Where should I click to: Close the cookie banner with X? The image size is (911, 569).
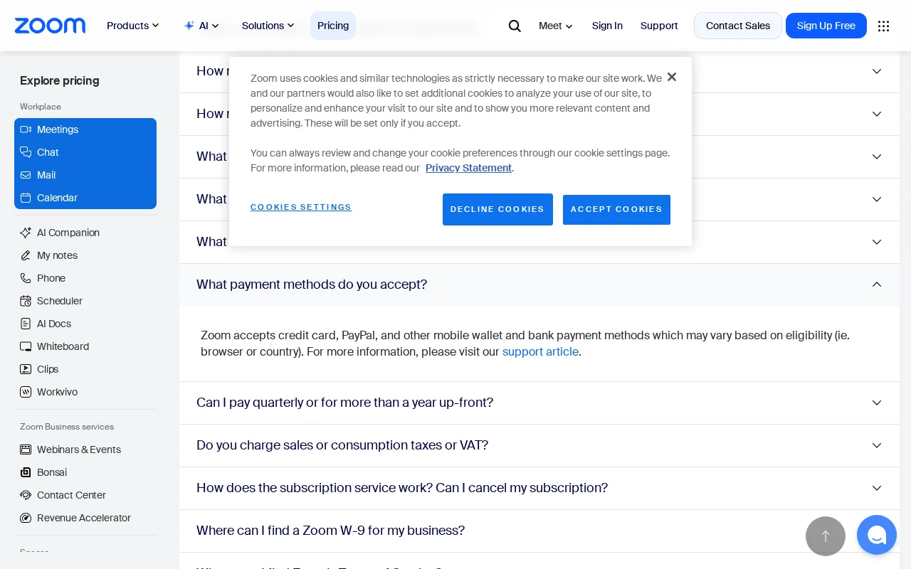click(x=672, y=77)
